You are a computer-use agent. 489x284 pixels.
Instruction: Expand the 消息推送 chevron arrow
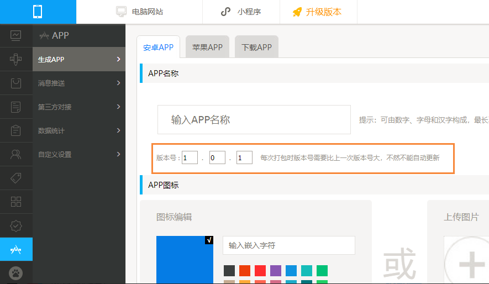click(x=118, y=83)
